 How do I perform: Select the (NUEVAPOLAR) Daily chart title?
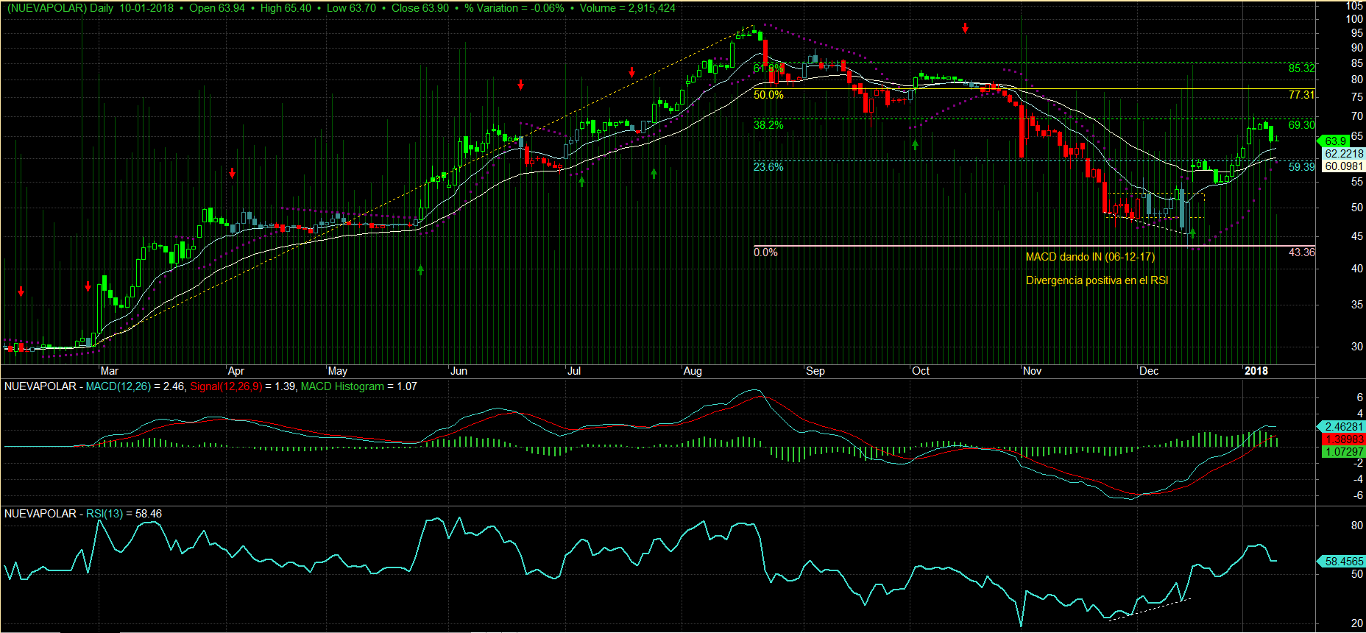[60, 8]
